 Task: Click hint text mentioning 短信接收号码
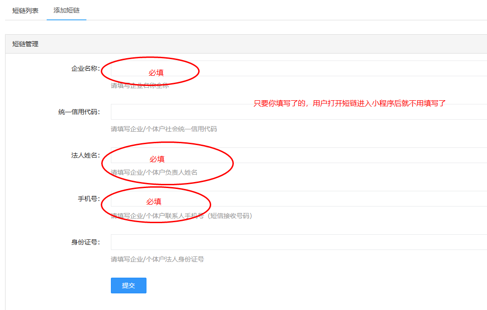pyautogui.click(x=182, y=216)
